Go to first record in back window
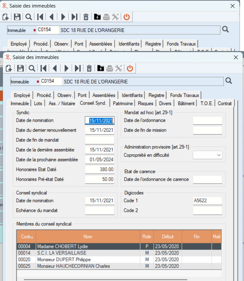The width and height of the screenshot is (244, 281). click(40, 17)
